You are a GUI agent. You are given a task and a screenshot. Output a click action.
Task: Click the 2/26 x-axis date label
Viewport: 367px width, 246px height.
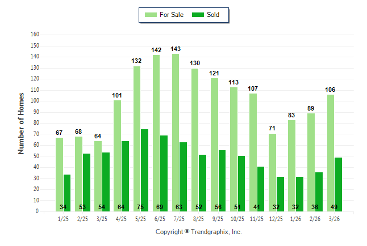pyautogui.click(x=315, y=219)
